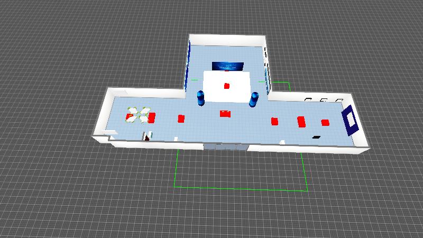Select the green and white table cluster
Viewport: 423px width, 238px height.
coord(137,115)
